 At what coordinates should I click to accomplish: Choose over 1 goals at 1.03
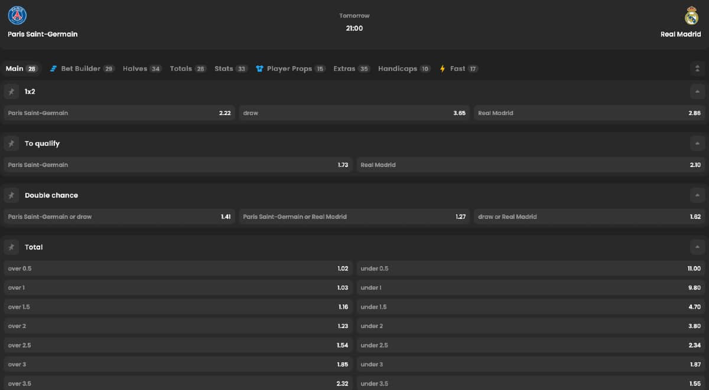[x=178, y=287]
